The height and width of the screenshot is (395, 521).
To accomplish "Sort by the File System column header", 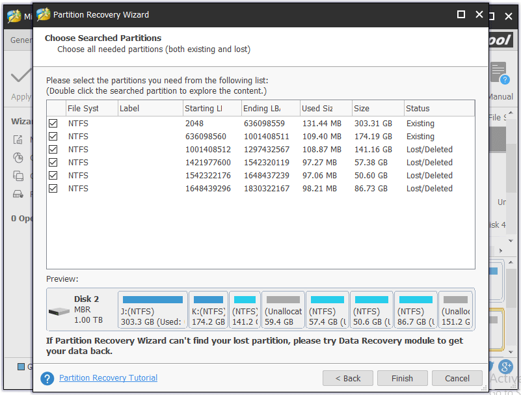I will (x=92, y=109).
